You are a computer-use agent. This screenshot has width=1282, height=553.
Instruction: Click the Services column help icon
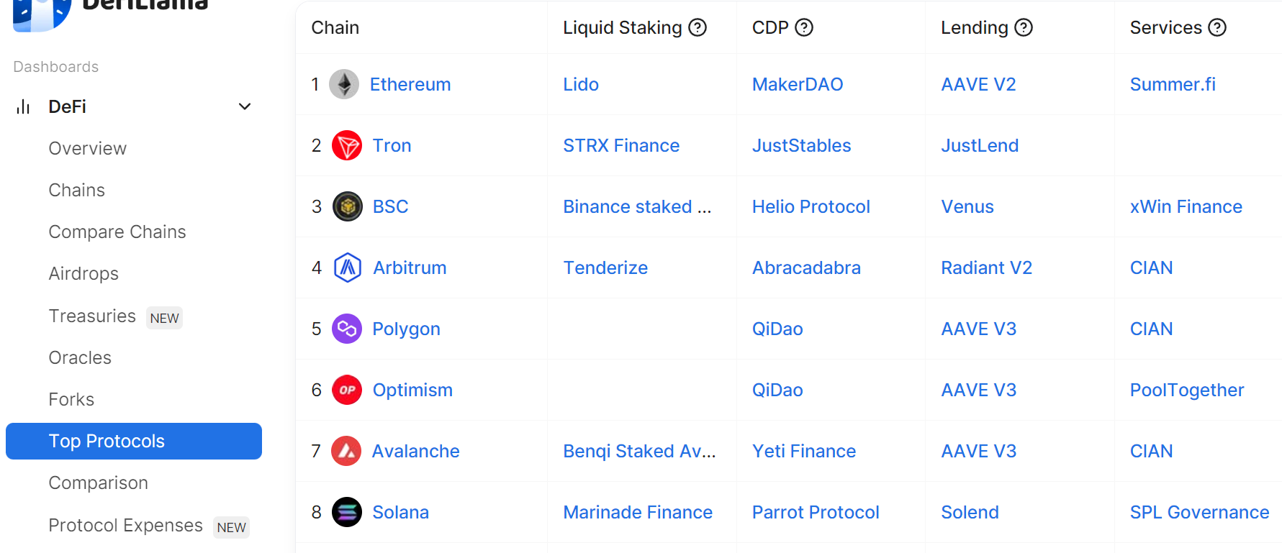1217,27
